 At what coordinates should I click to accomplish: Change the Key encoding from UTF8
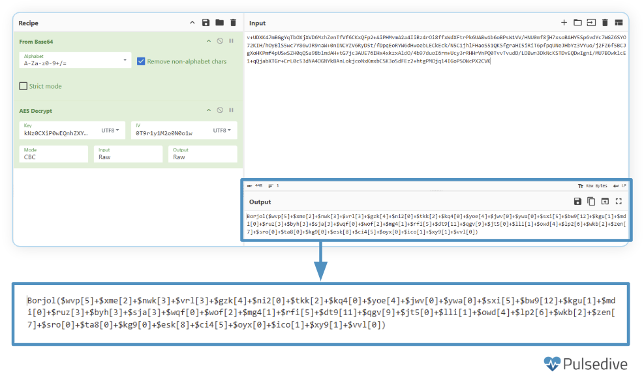(x=112, y=130)
